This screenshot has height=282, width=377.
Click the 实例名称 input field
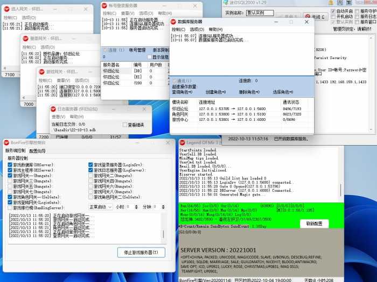click(x=260, y=13)
